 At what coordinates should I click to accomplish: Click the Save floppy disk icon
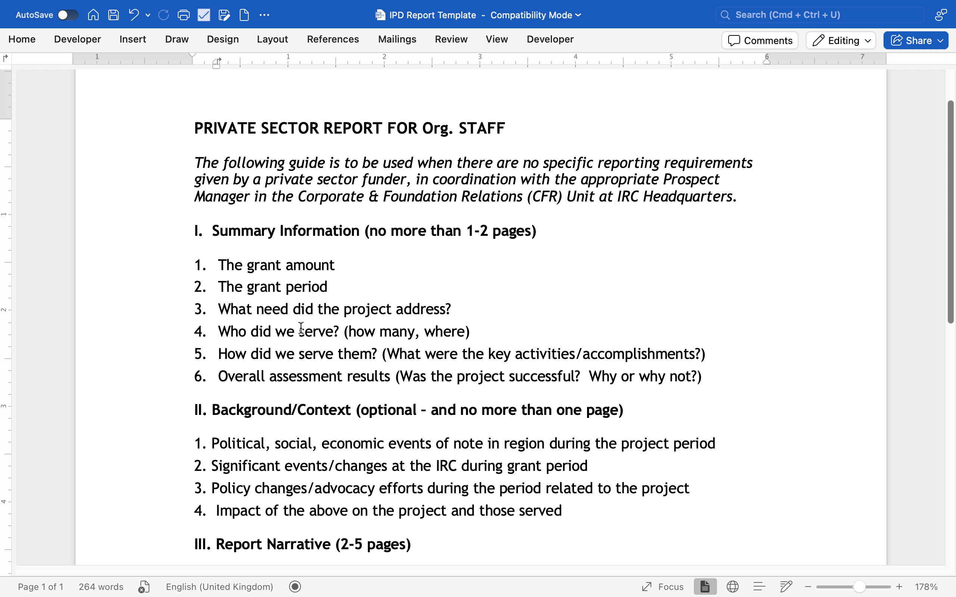(114, 15)
